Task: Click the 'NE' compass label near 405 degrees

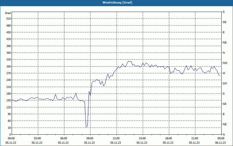Action: [225, 43]
